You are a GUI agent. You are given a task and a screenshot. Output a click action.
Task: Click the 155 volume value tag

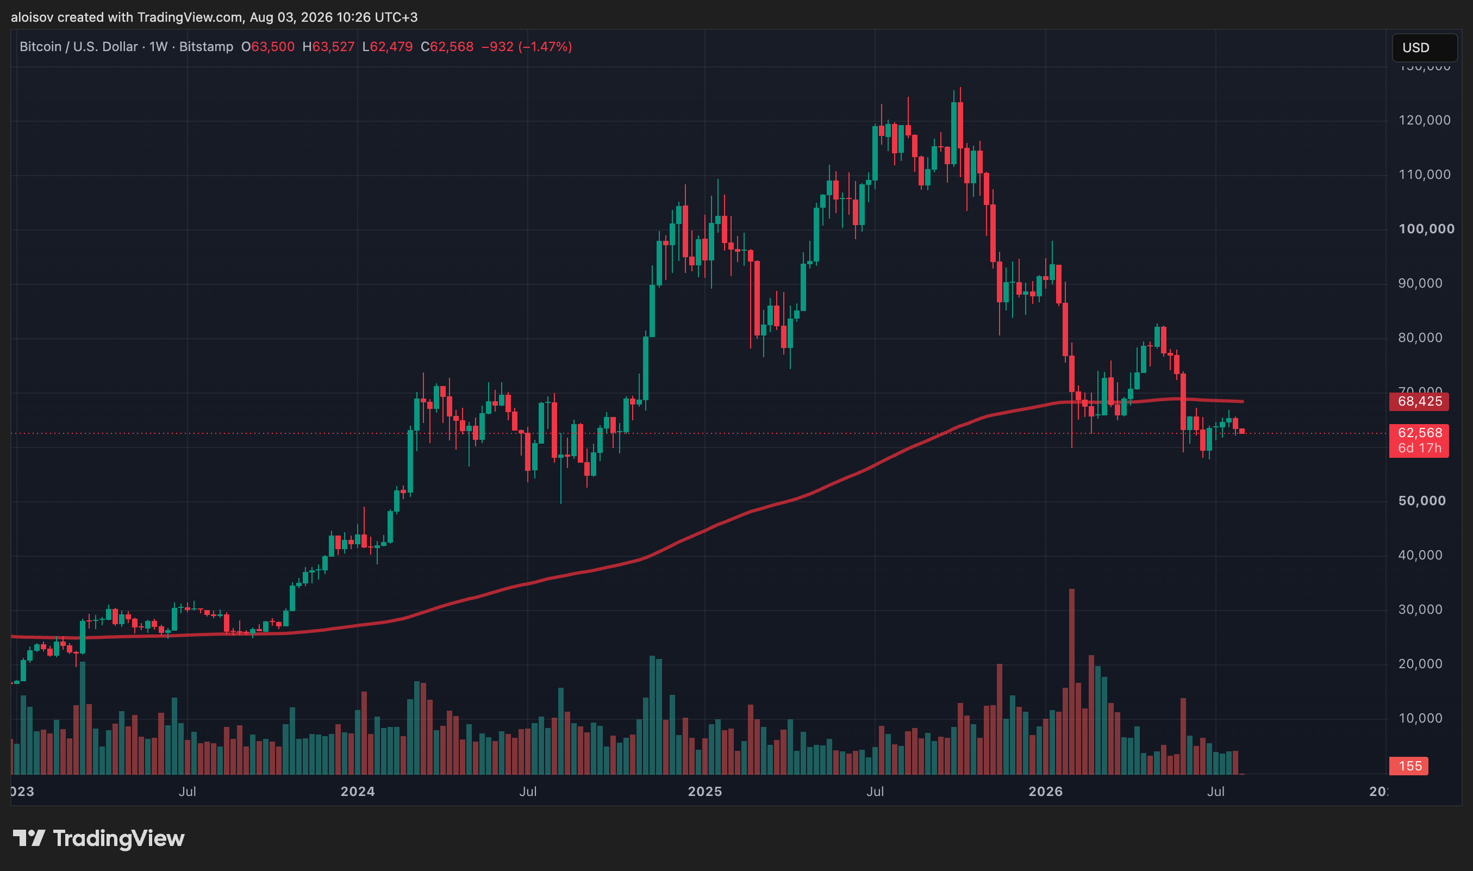[1409, 766]
